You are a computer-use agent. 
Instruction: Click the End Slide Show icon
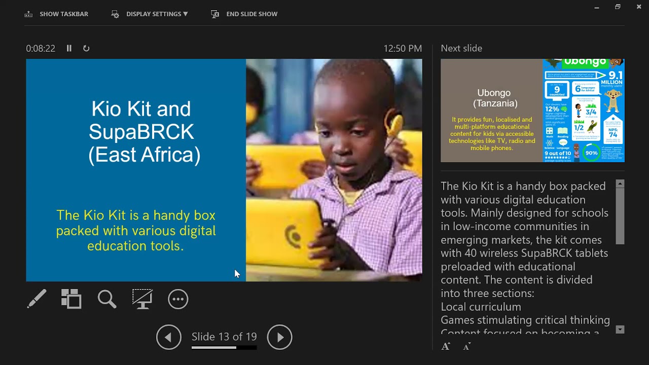tap(215, 14)
